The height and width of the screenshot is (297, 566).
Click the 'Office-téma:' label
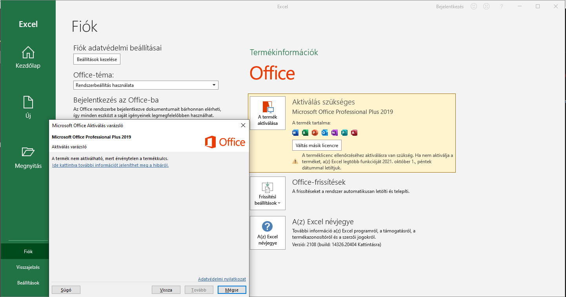click(94, 75)
